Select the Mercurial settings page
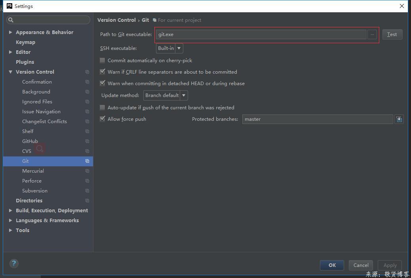411x278 pixels. [33, 171]
